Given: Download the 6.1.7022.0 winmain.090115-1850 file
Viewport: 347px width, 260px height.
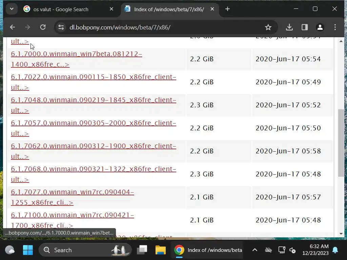Looking at the screenshot, I should click(94, 82).
